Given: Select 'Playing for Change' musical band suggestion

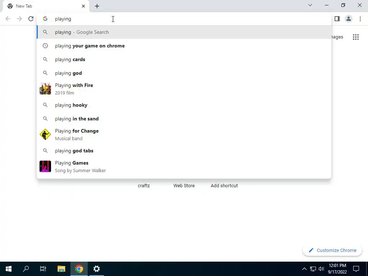Looking at the screenshot, I should (x=184, y=134).
